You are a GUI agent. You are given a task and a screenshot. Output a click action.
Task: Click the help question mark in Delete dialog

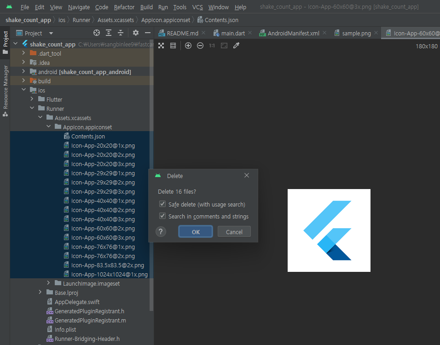pyautogui.click(x=161, y=232)
